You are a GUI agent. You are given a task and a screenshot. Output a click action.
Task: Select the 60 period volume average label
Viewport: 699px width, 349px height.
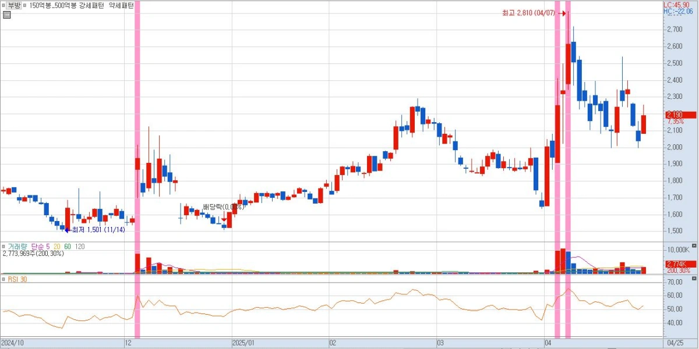pyautogui.click(x=68, y=247)
